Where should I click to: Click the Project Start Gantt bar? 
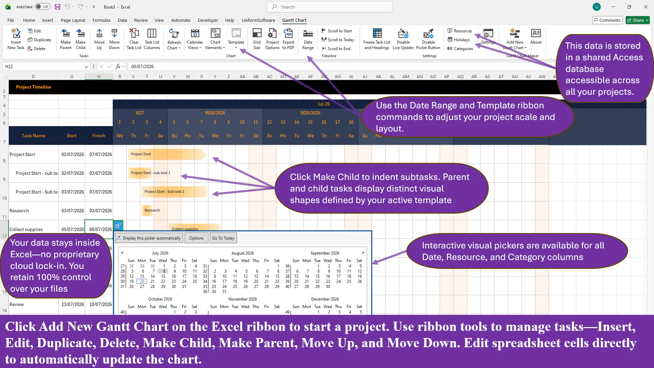point(167,154)
